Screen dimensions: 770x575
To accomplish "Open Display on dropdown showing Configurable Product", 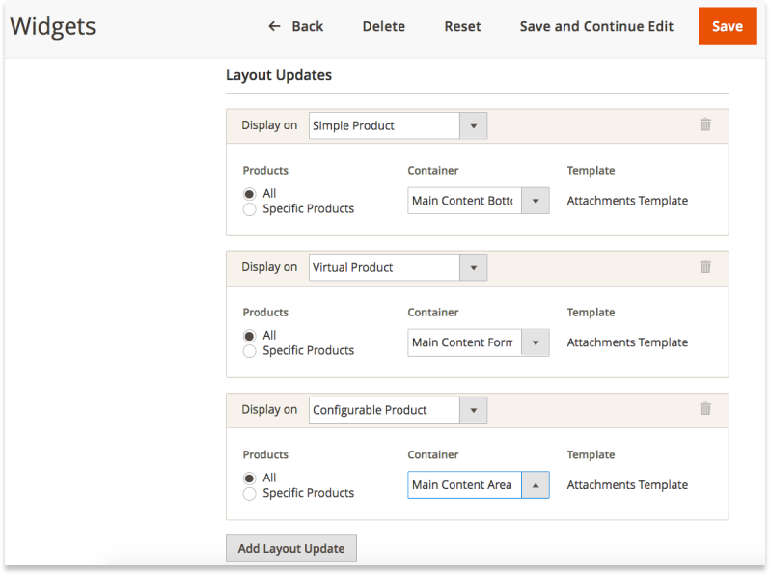I will (x=398, y=410).
